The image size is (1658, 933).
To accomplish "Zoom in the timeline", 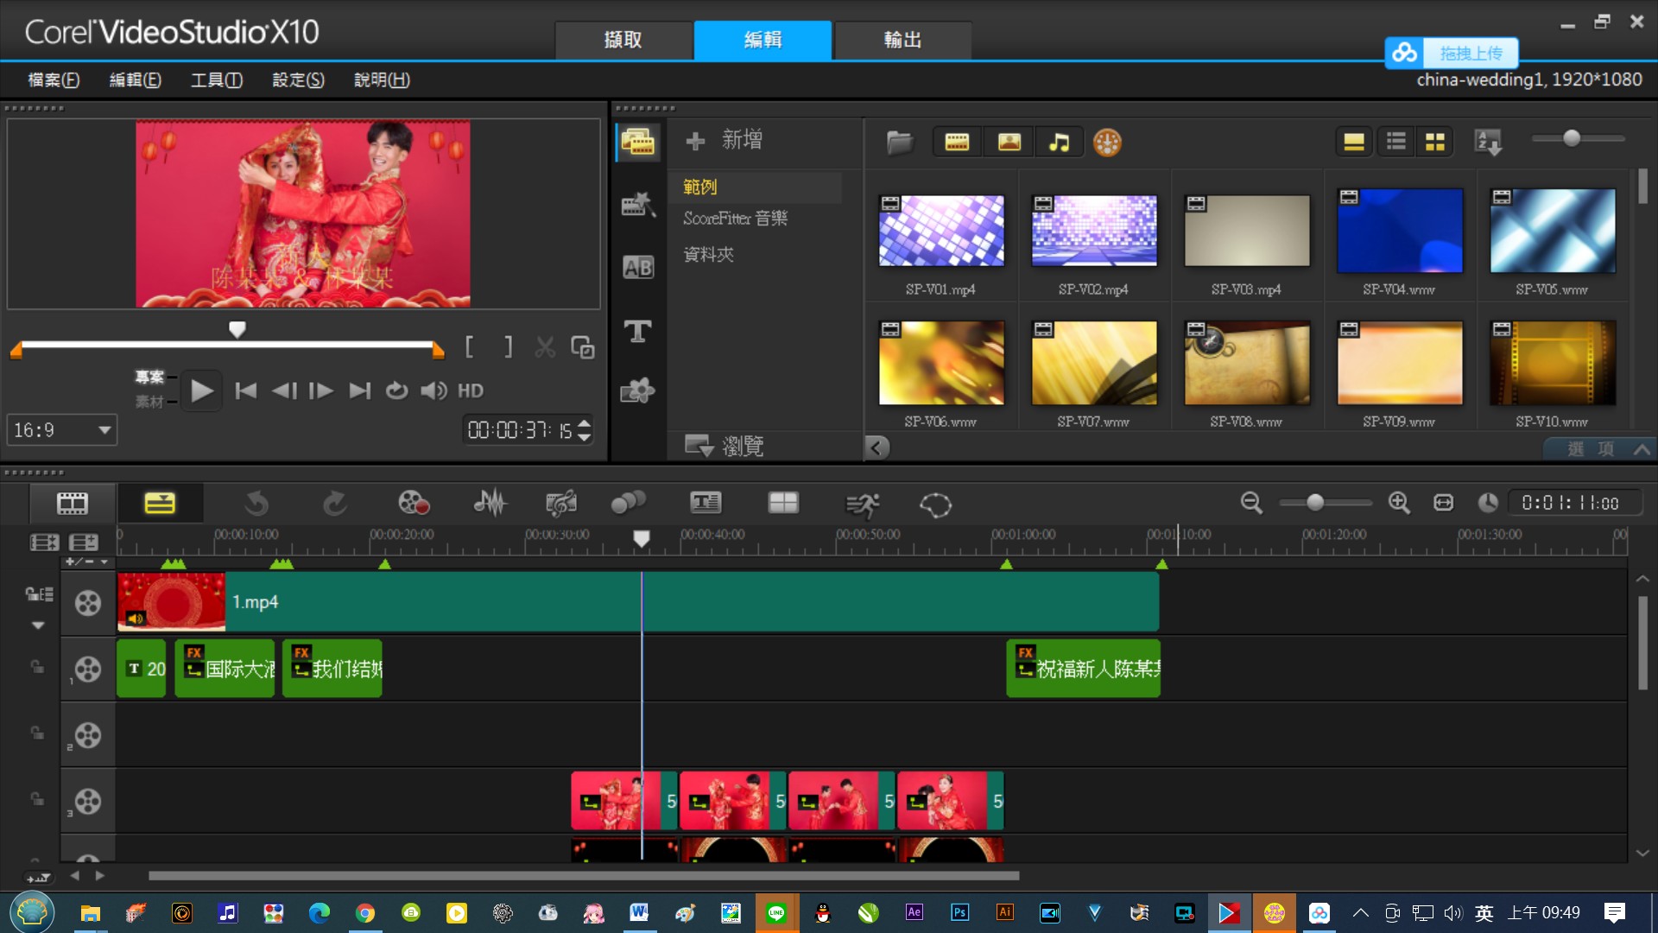I will 1399,503.
